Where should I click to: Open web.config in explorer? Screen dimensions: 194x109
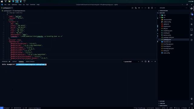166,53
